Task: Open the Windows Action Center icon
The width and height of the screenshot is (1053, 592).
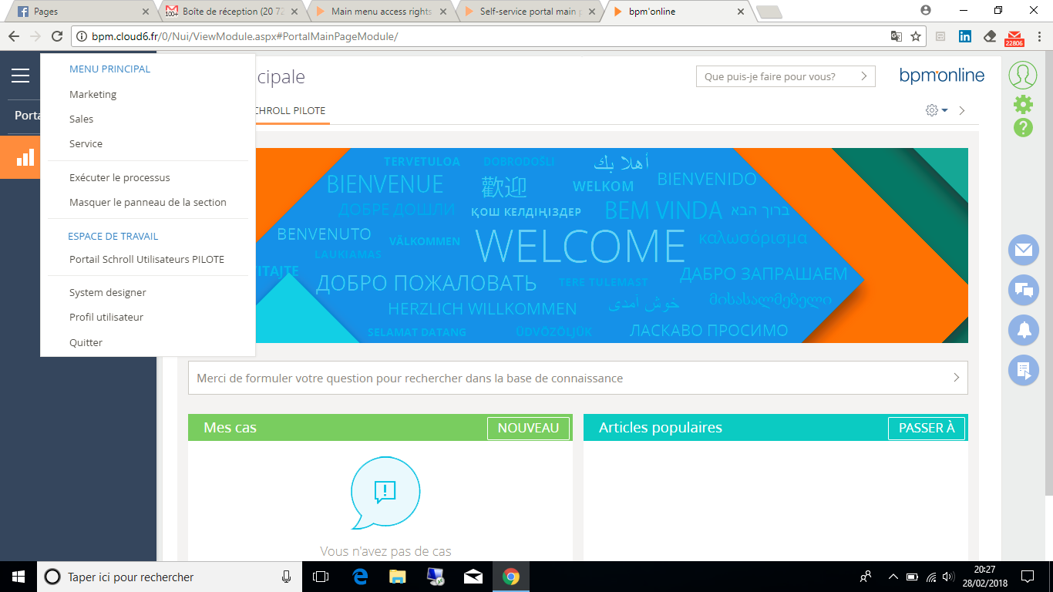Action: click(1028, 577)
